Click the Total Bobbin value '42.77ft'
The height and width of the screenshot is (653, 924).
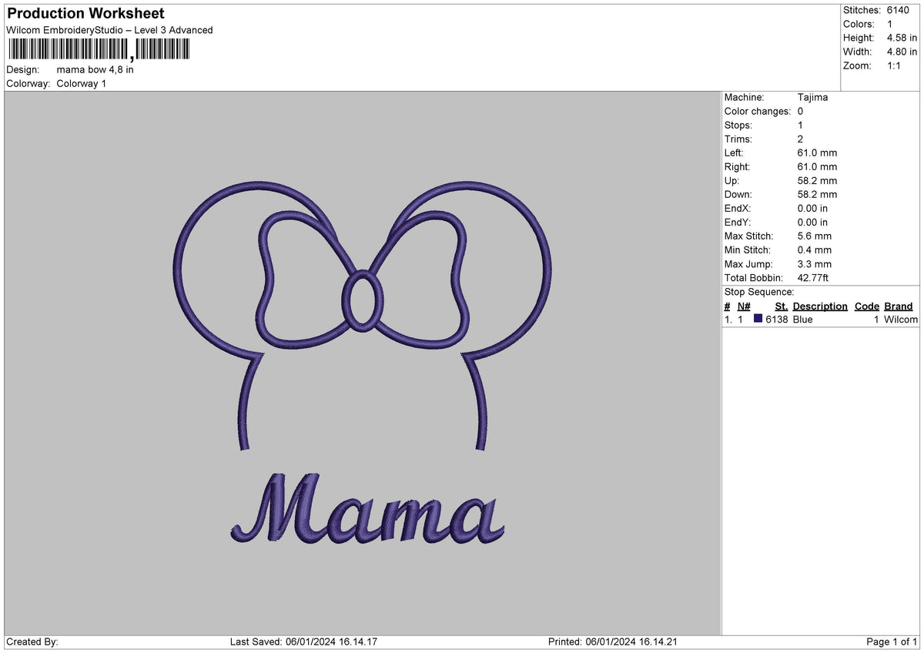click(813, 278)
